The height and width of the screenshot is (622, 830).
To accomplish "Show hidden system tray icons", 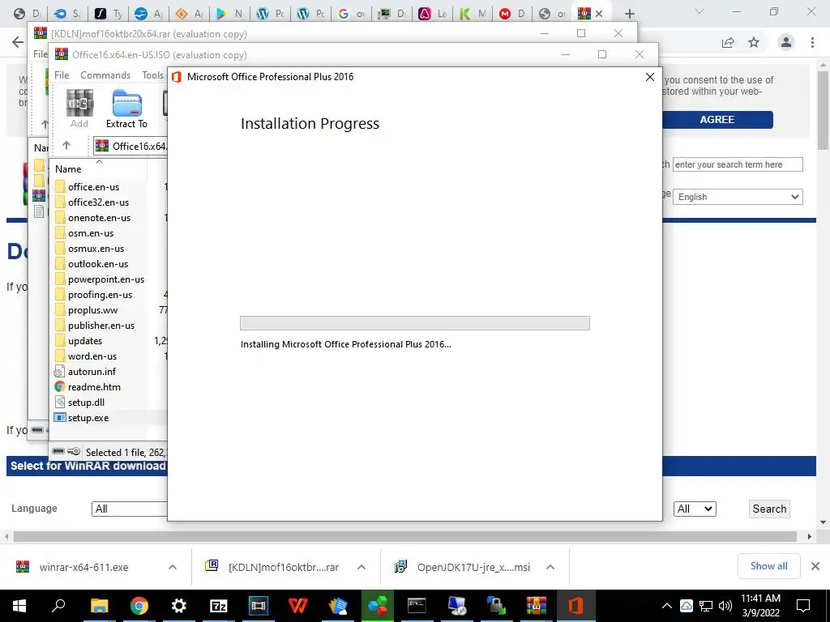I will (667, 606).
